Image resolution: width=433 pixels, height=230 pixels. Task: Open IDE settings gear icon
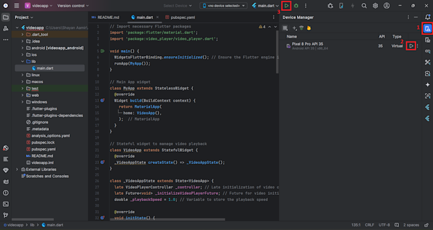click(375, 6)
